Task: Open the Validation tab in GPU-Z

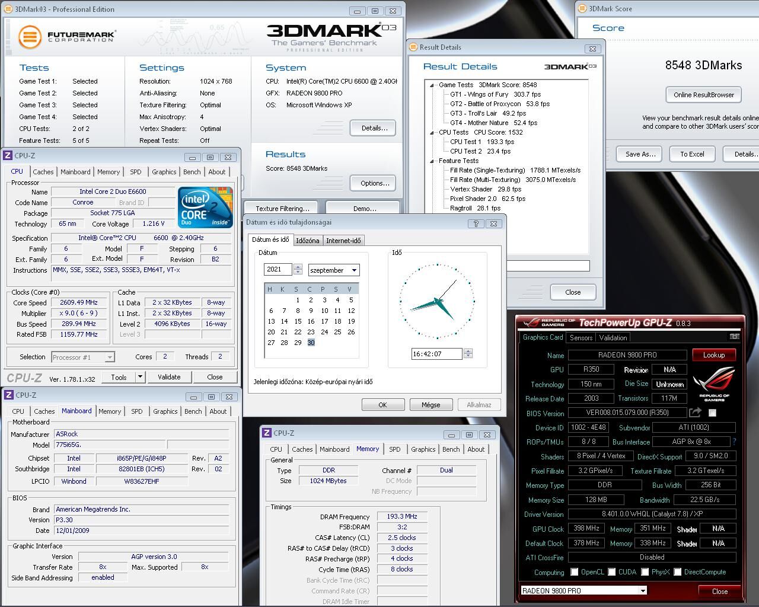Action: 613,337
